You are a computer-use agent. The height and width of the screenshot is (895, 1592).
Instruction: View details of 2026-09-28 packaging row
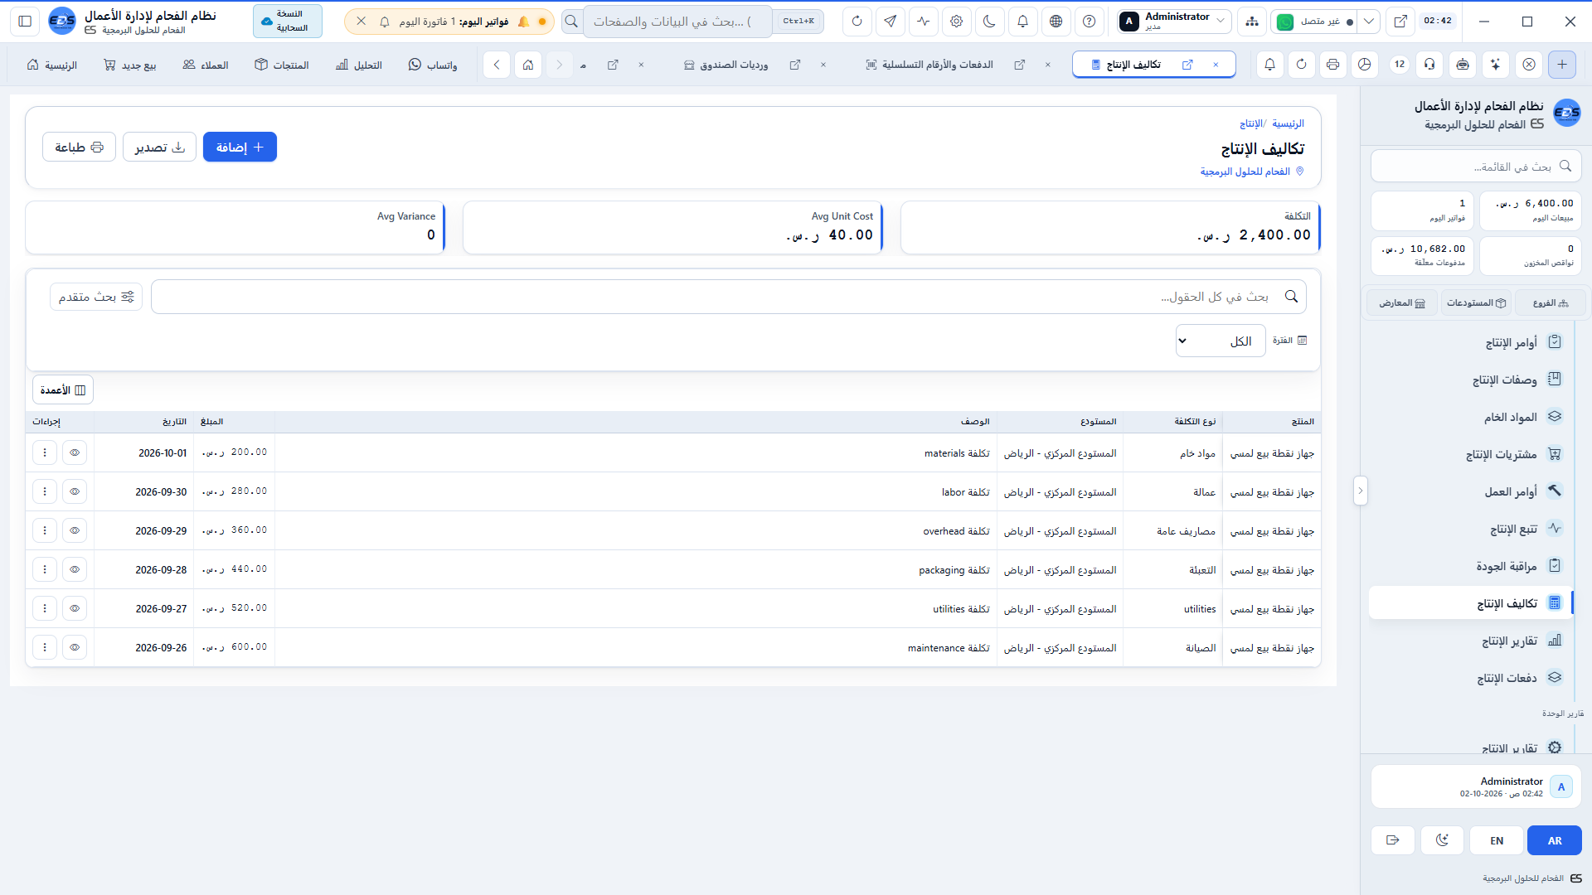pos(75,570)
